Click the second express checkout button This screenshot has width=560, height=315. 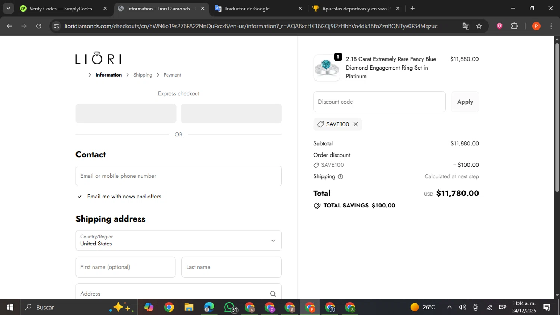pos(231,114)
